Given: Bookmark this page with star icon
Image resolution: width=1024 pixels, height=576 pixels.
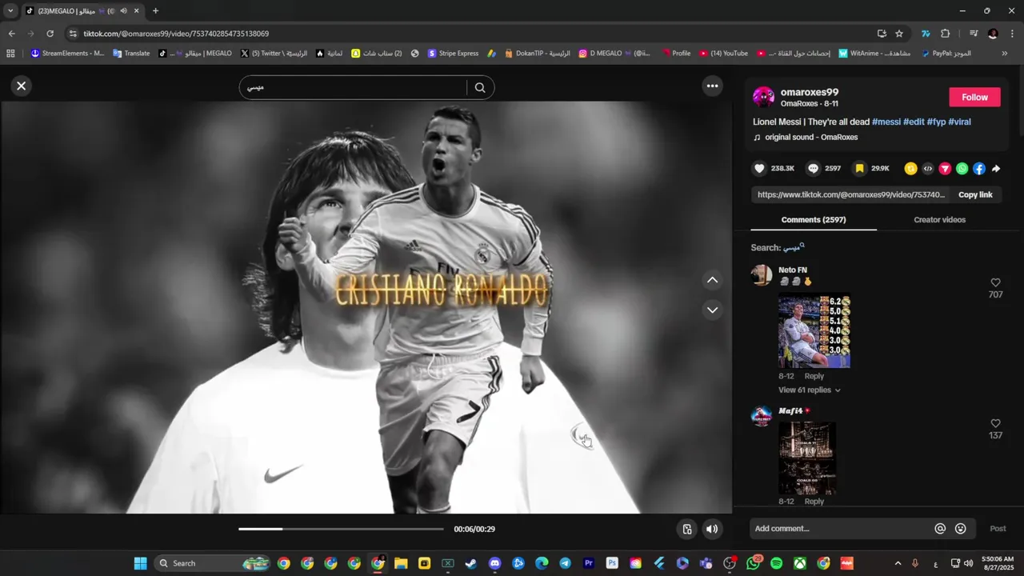Looking at the screenshot, I should 899,34.
